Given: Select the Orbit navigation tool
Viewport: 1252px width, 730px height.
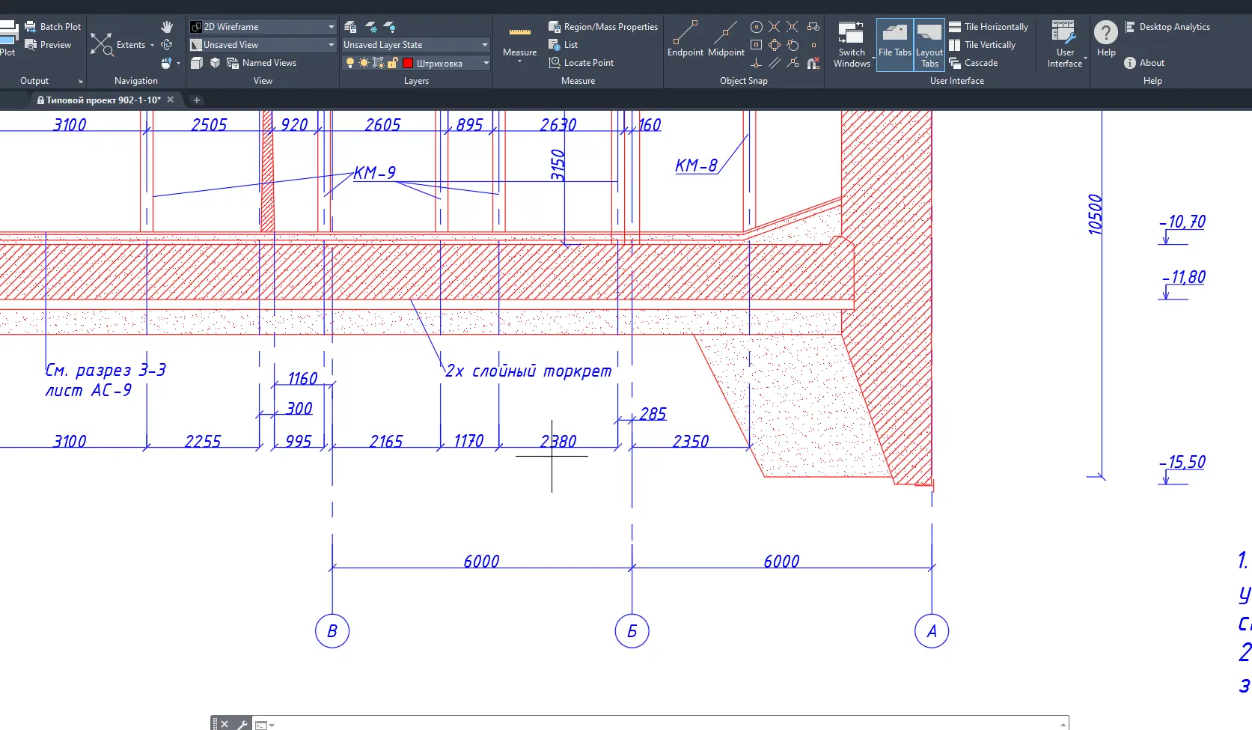Looking at the screenshot, I should [x=167, y=45].
